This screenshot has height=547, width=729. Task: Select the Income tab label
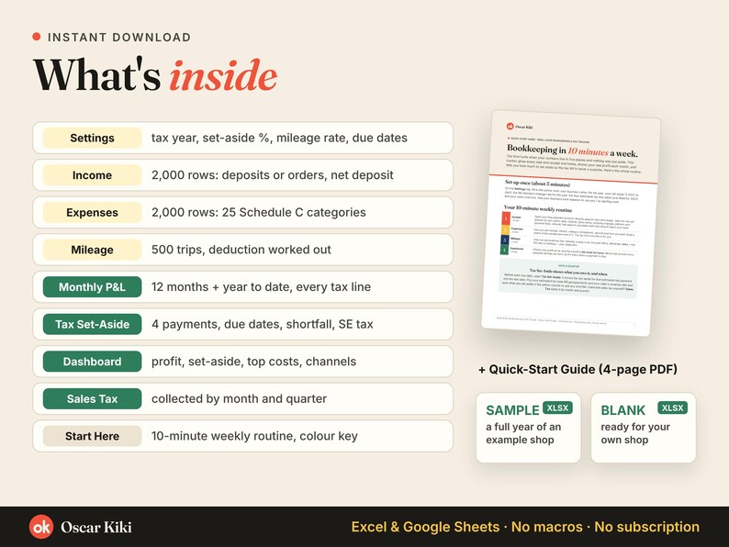click(x=92, y=175)
